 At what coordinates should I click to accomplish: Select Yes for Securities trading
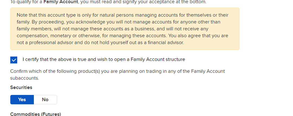point(22,100)
